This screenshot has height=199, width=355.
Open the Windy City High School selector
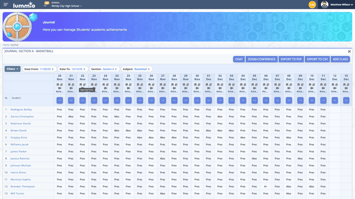tap(66, 6)
